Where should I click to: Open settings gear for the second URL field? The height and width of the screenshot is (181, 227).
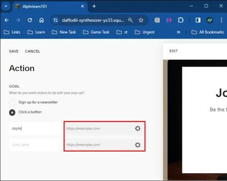(x=138, y=145)
